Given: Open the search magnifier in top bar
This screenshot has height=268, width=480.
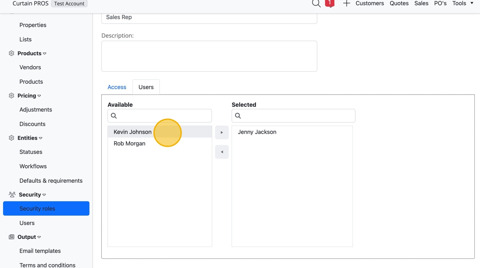Looking at the screenshot, I should (x=316, y=4).
